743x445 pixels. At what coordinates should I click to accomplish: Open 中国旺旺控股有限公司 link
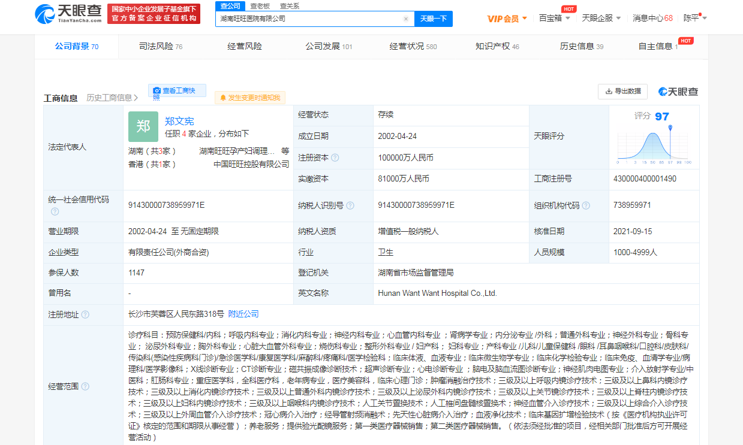coord(252,164)
